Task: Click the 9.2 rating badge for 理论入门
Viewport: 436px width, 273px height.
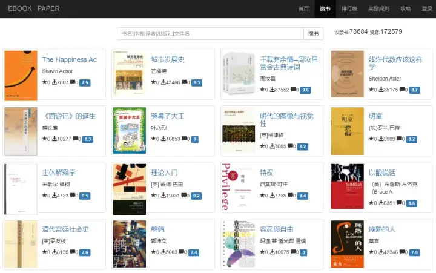Action: pos(196,196)
